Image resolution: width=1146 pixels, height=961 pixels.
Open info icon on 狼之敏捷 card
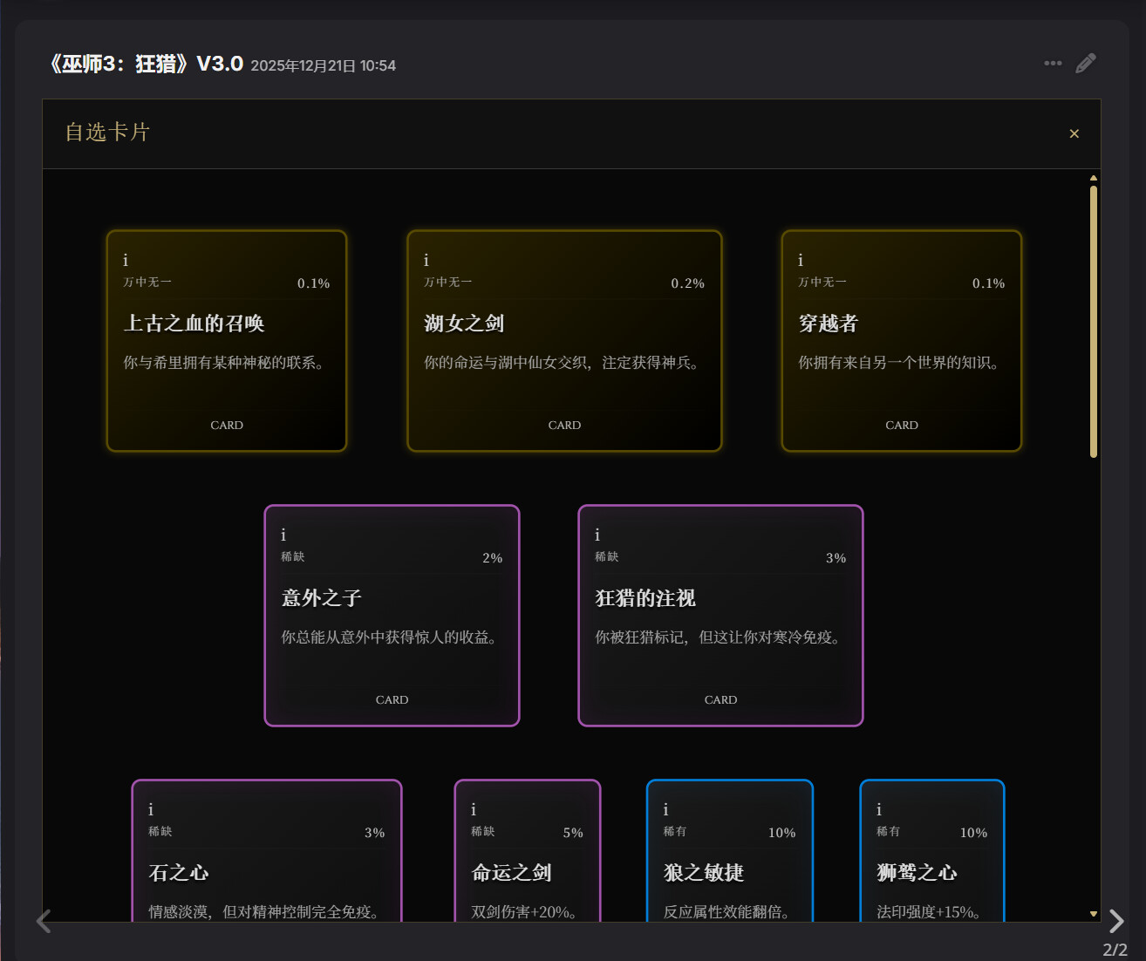click(x=666, y=809)
